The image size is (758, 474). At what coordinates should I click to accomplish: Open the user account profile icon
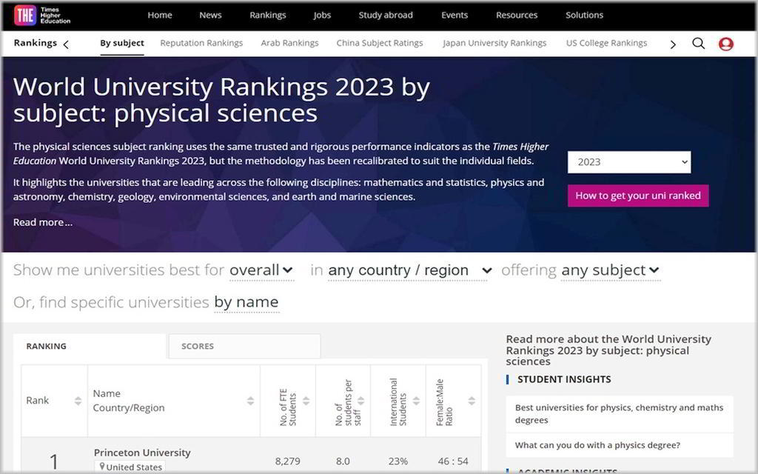click(x=725, y=44)
